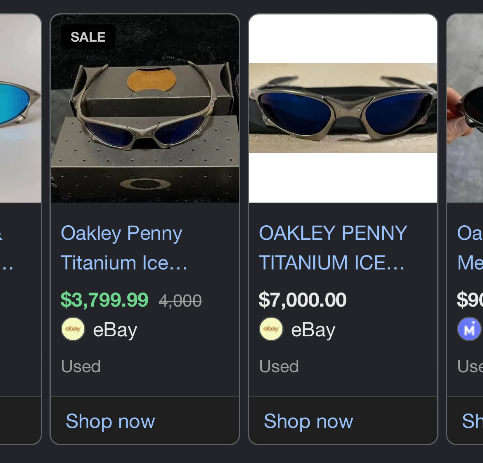Click the eBay seller logo on the $7,000.00 listing

tap(271, 329)
